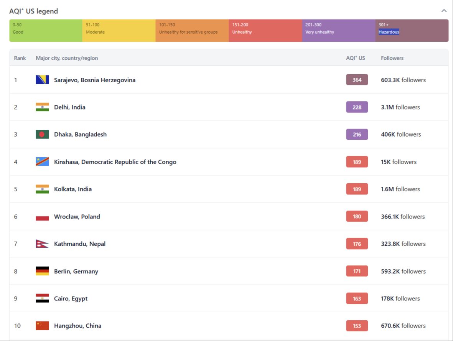This screenshot has width=453, height=341.
Task: Click the Followers column header
Action: coord(392,58)
